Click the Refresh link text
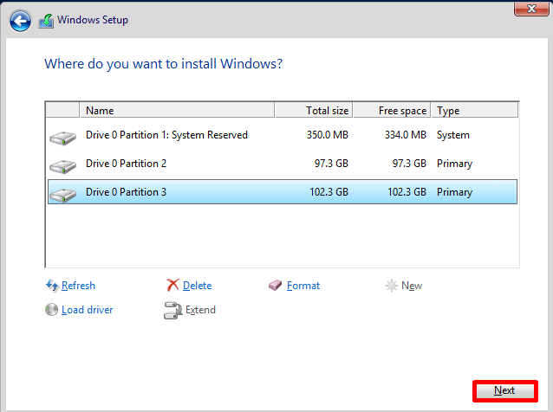The height and width of the screenshot is (412, 553). click(78, 286)
